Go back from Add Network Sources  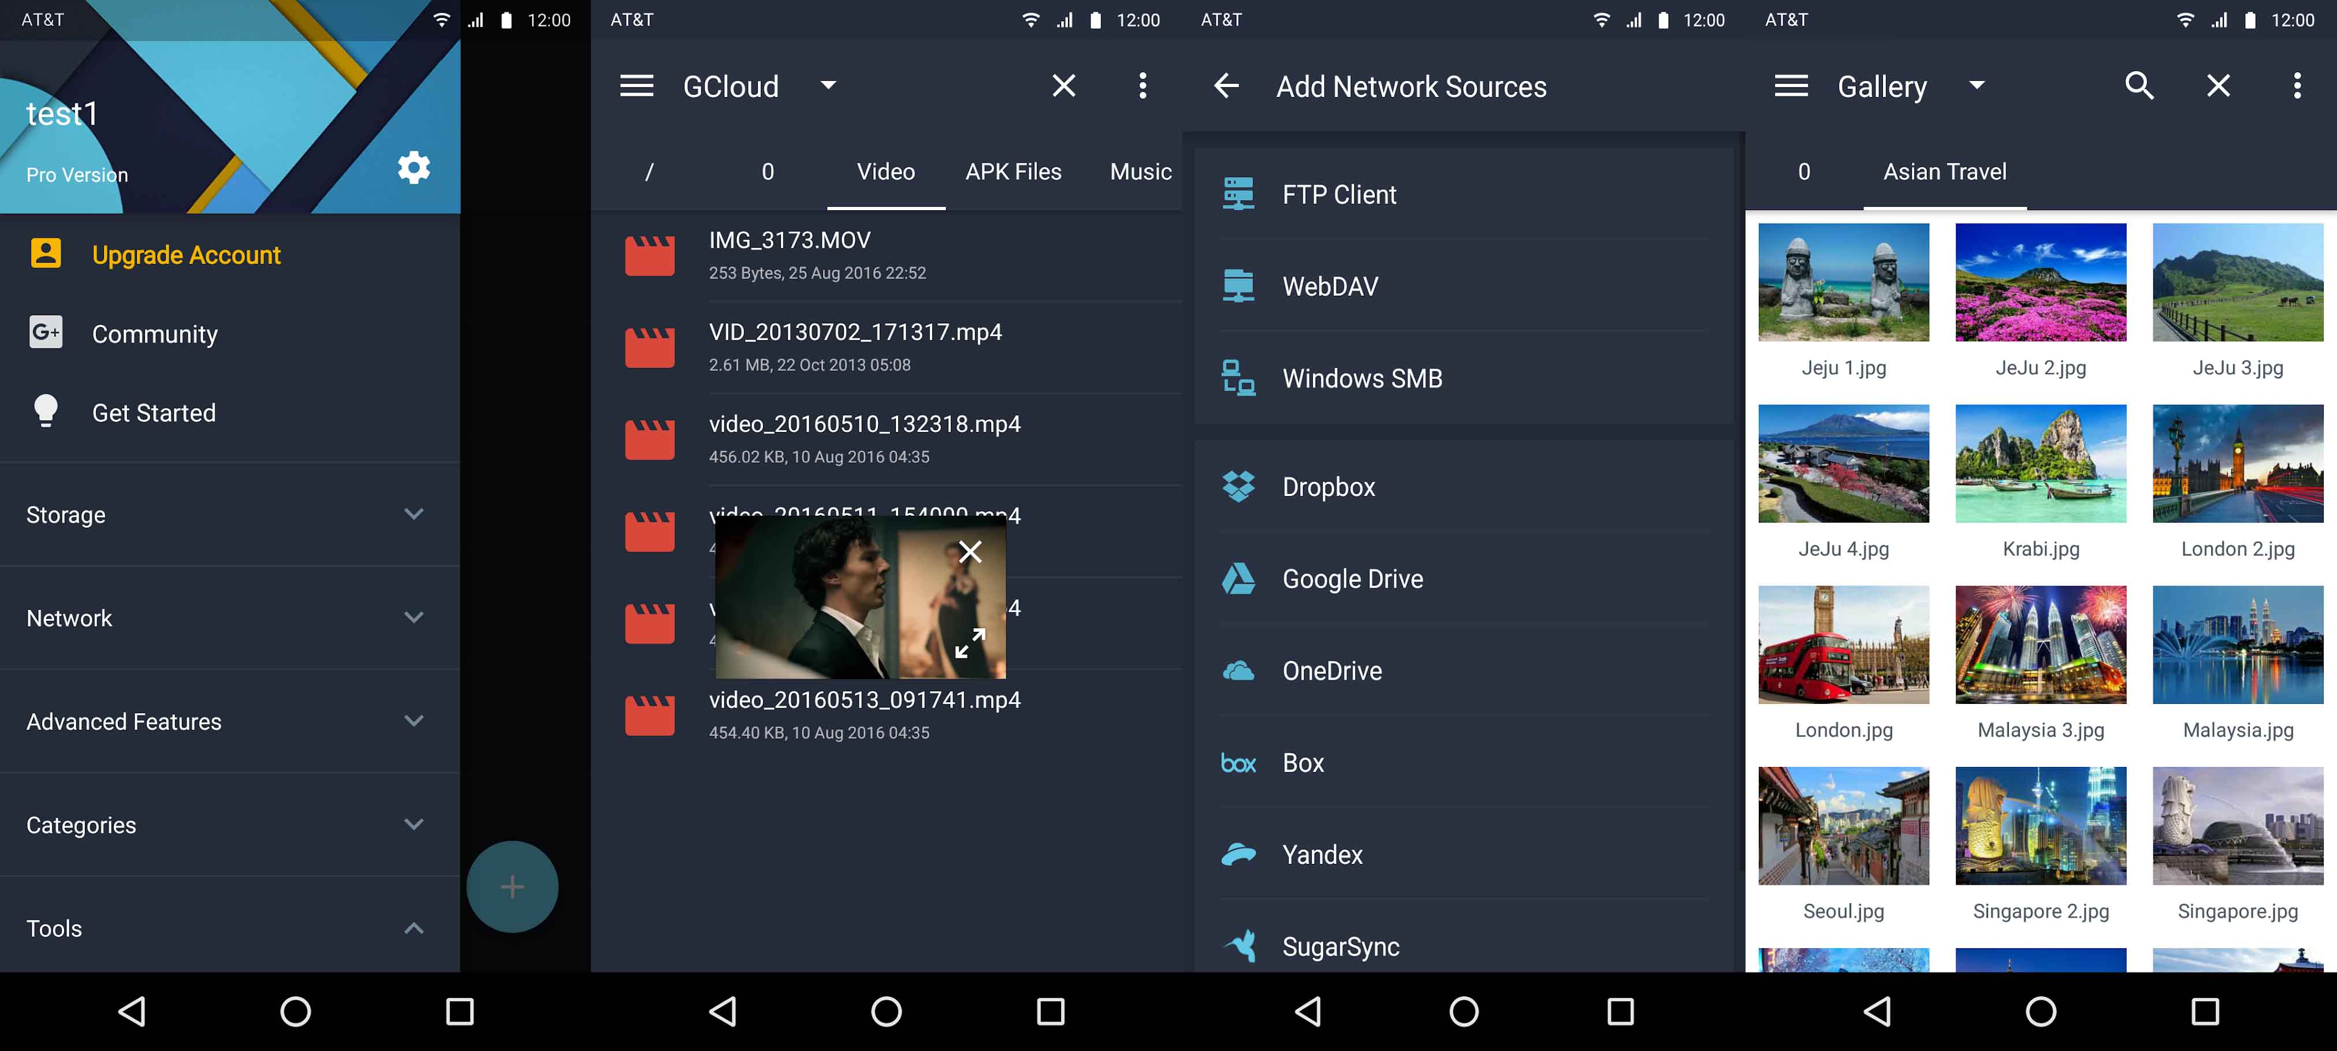tap(1226, 86)
